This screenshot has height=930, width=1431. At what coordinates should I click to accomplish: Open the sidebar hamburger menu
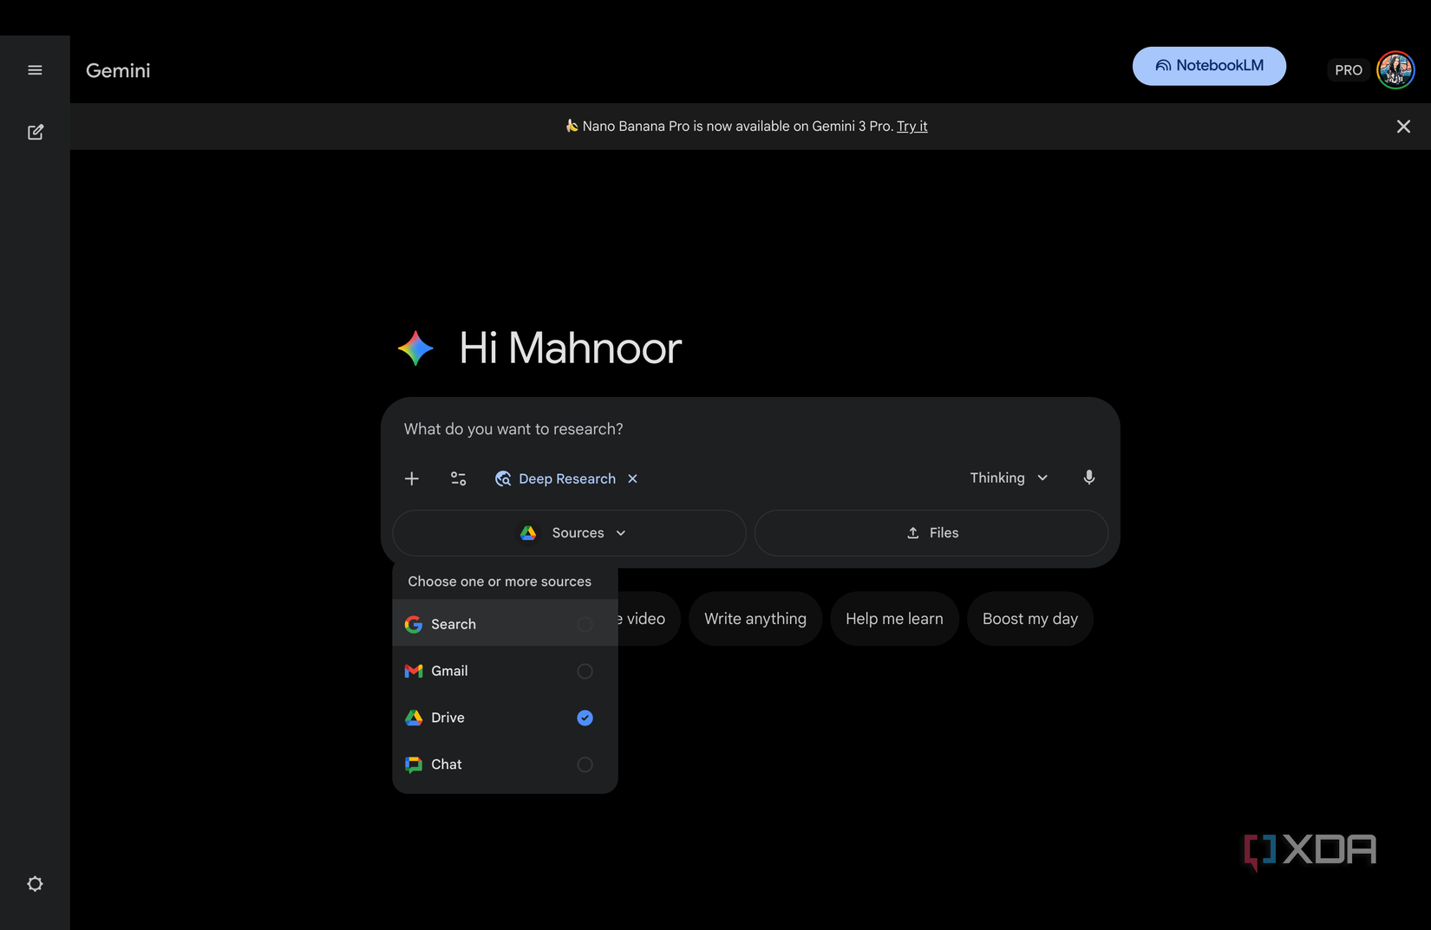tap(35, 69)
